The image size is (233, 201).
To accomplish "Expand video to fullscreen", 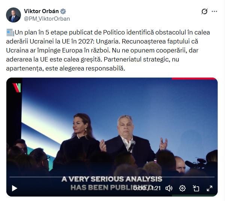I will click(209, 188).
